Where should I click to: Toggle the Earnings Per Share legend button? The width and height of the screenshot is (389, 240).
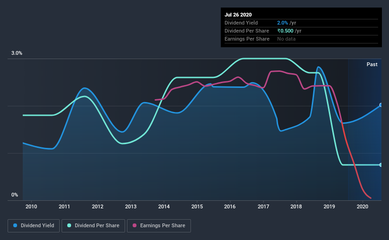[159, 226]
